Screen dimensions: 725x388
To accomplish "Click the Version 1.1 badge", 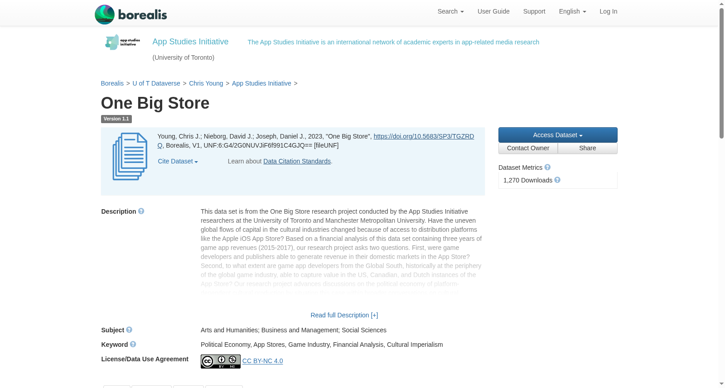I will pyautogui.click(x=116, y=119).
